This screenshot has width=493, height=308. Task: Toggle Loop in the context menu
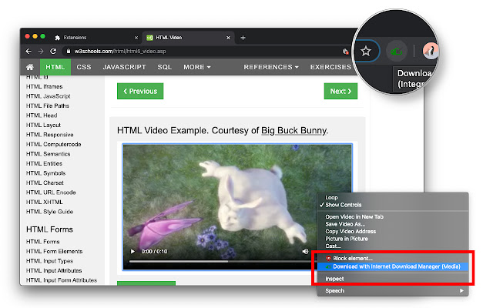332,197
